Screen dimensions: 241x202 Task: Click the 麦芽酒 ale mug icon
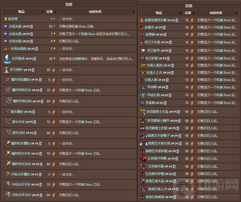click(x=6, y=19)
